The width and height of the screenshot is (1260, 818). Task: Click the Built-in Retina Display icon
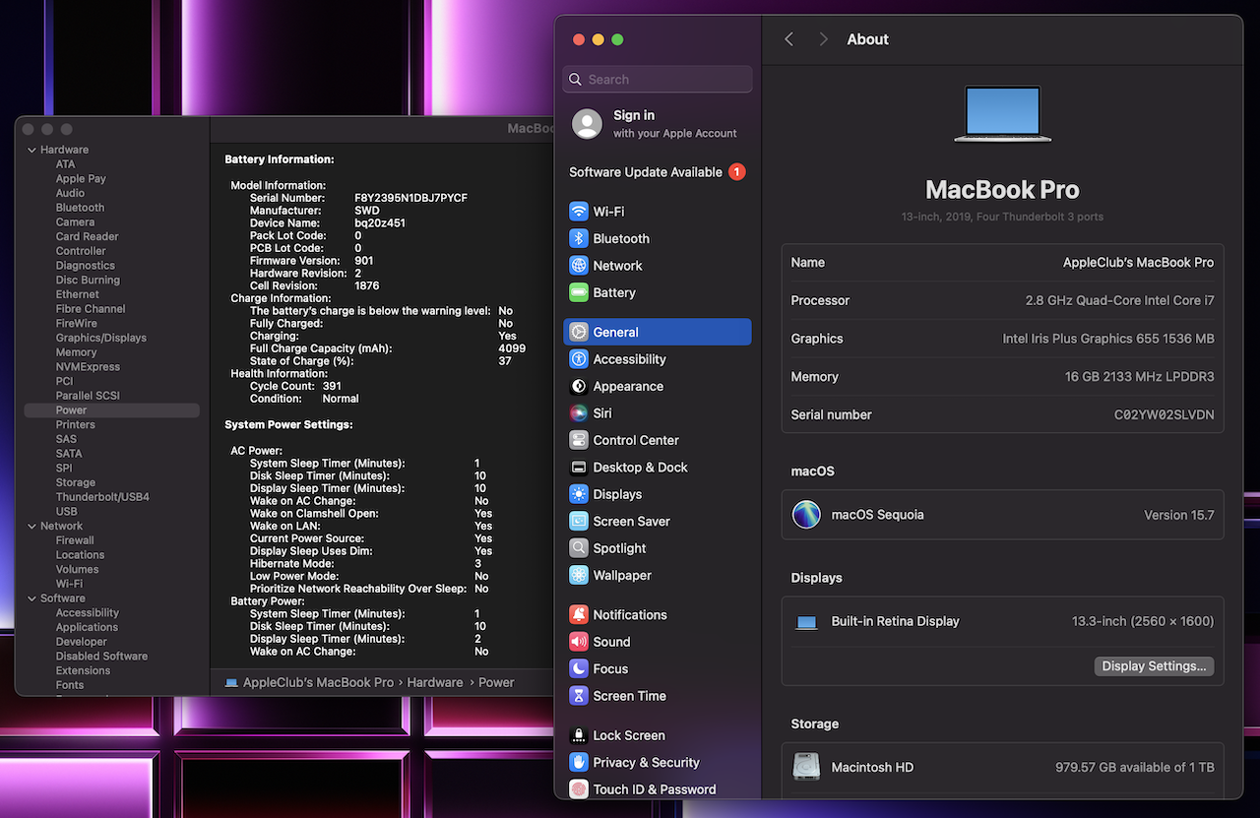[x=806, y=622]
